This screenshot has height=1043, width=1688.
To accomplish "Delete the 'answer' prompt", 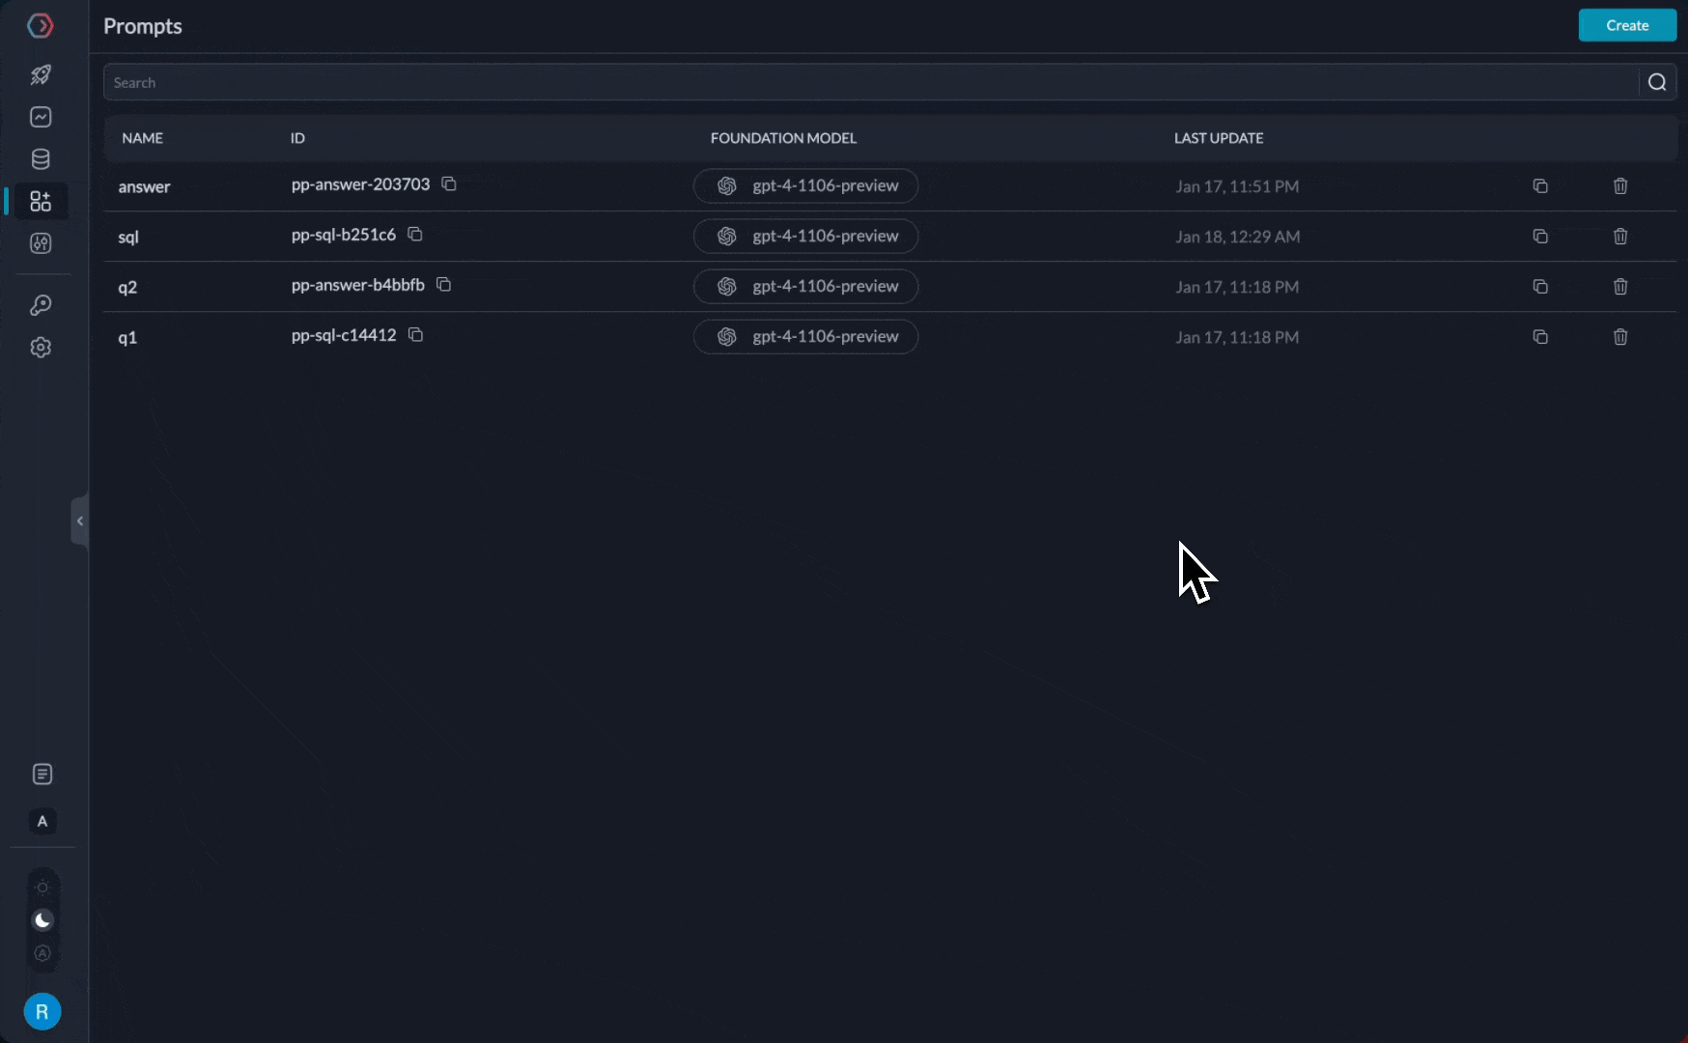I will (x=1620, y=185).
